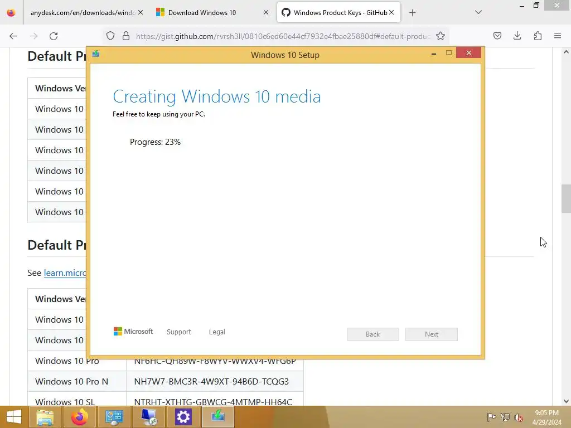Click the Creating Windows 10 media heading
This screenshot has height=428, width=571.
[x=217, y=96]
